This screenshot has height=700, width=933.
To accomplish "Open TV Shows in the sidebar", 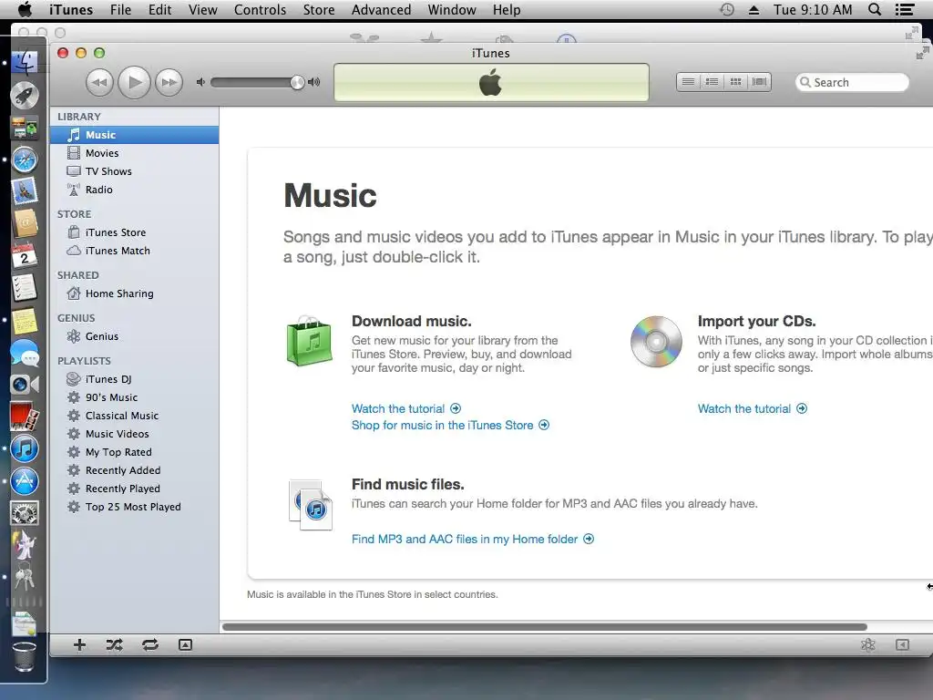I will (135, 171).
